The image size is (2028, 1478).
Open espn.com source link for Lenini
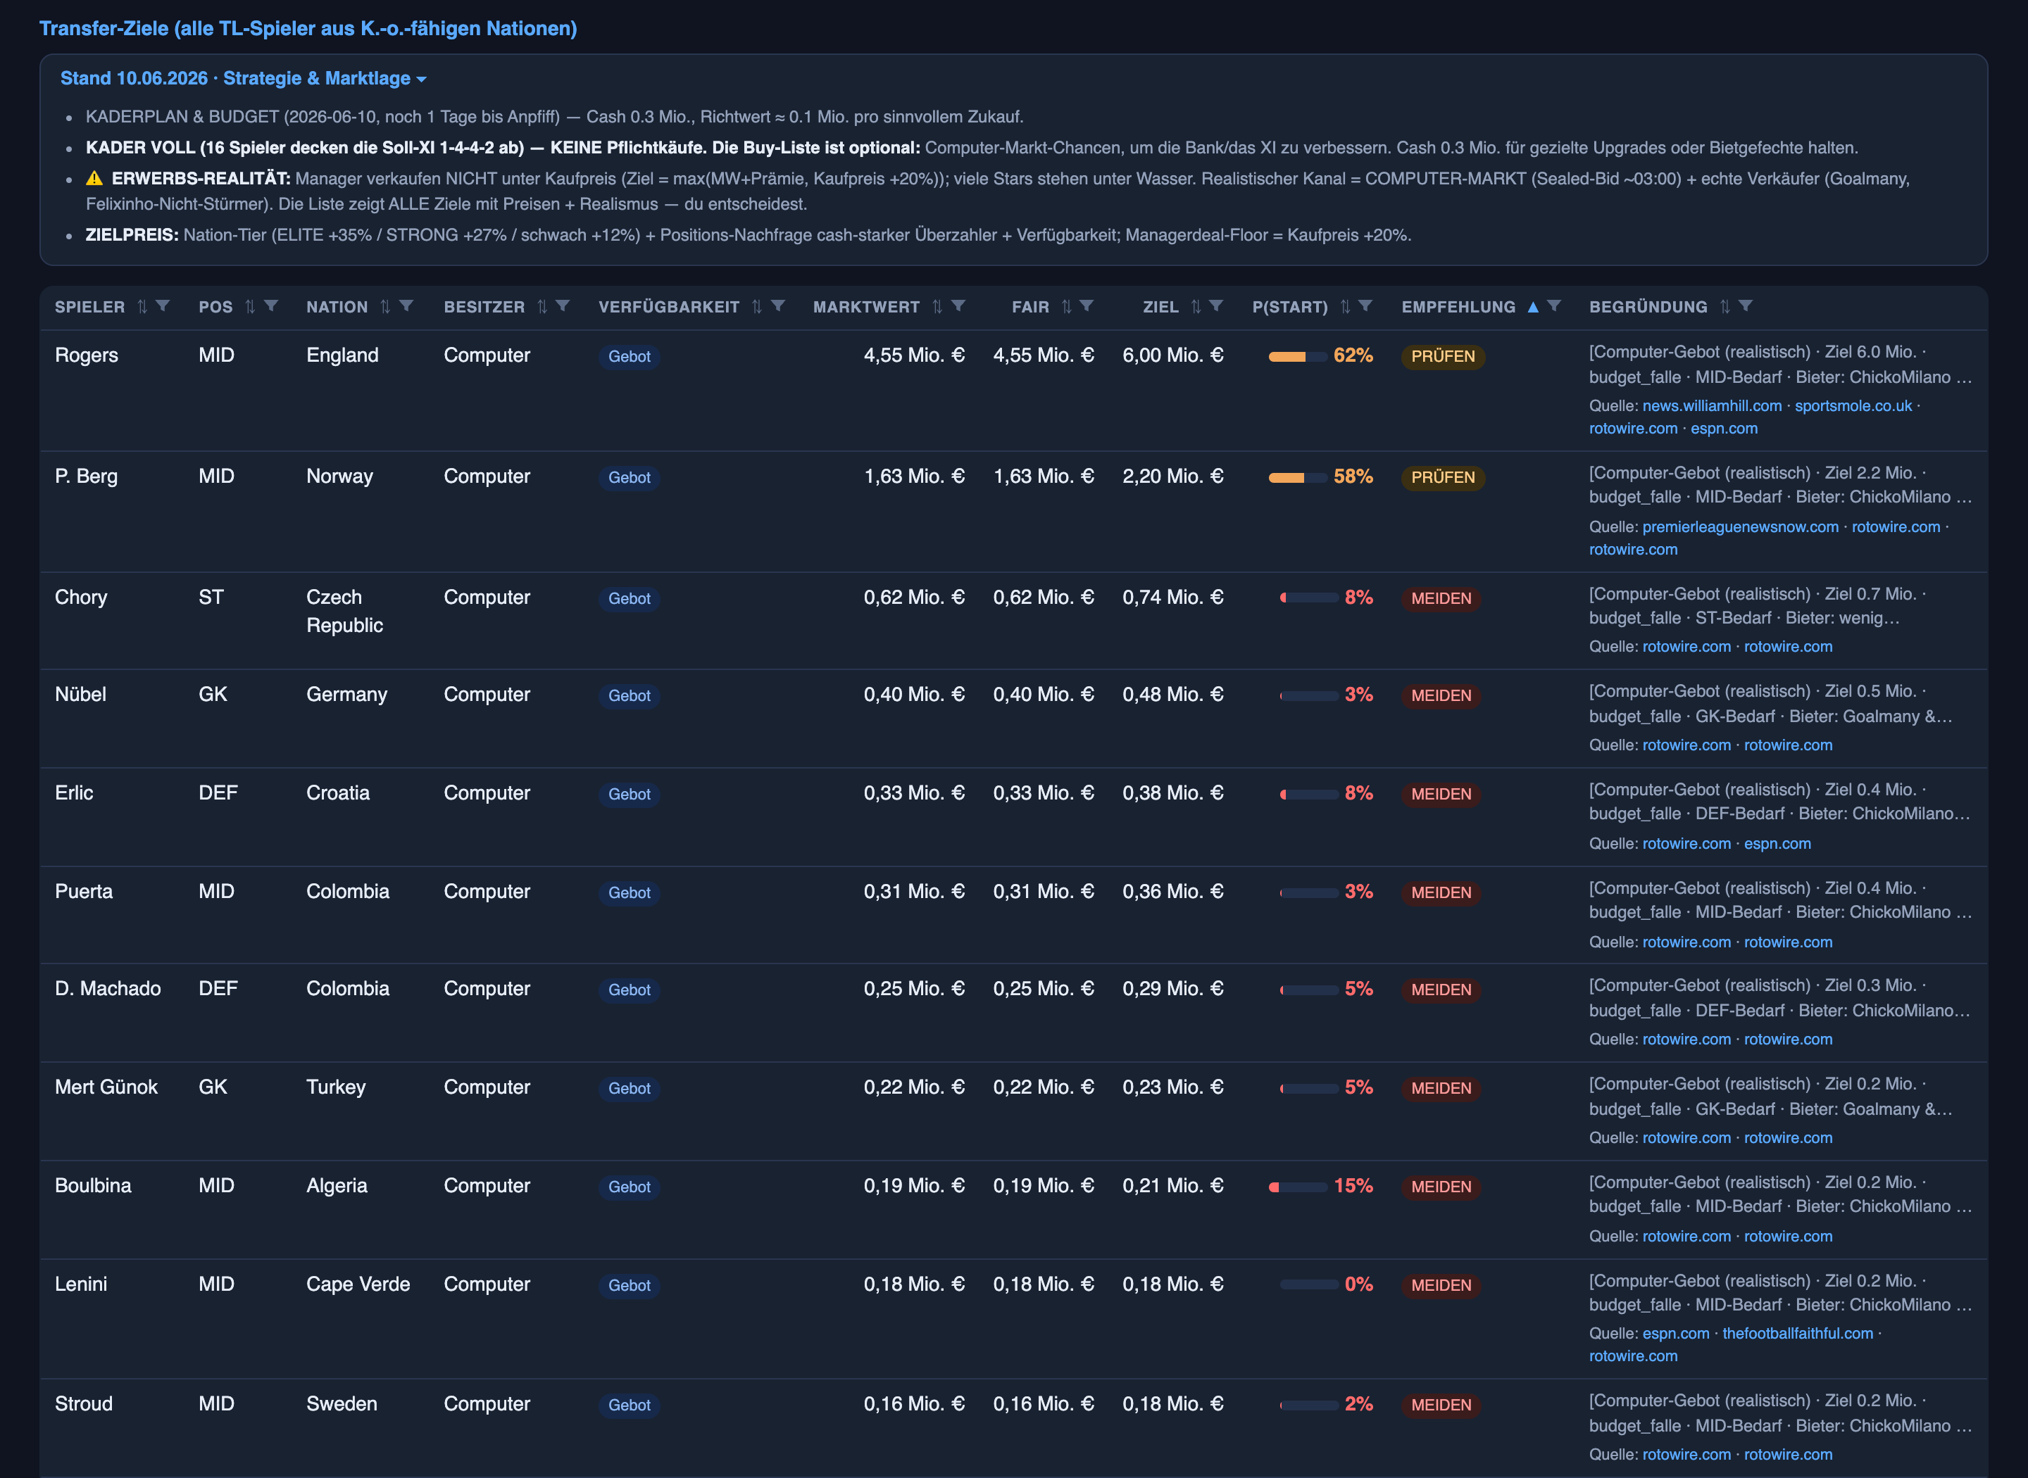[1677, 1334]
